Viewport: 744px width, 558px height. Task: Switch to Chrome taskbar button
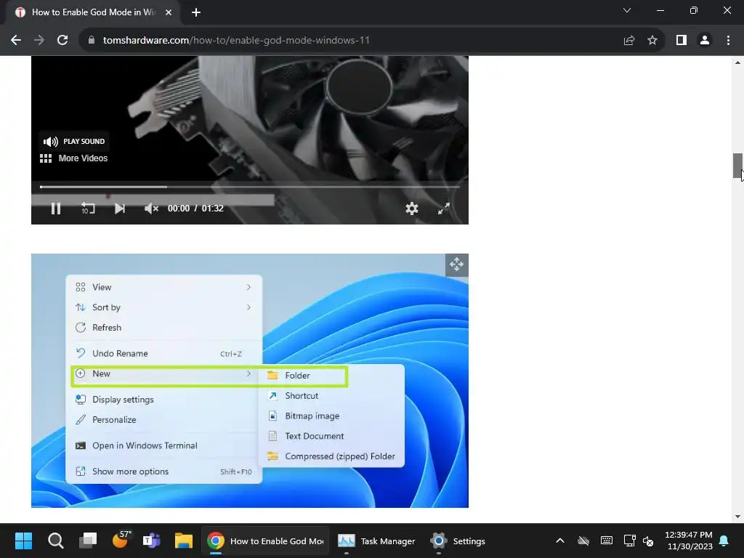pos(266,541)
